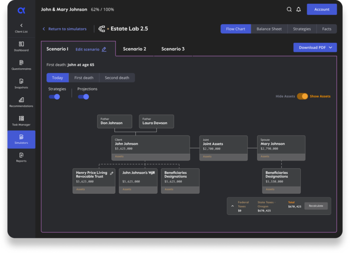Expand Assets under John's Beneficiaries Designations

pyautogui.click(x=180, y=190)
